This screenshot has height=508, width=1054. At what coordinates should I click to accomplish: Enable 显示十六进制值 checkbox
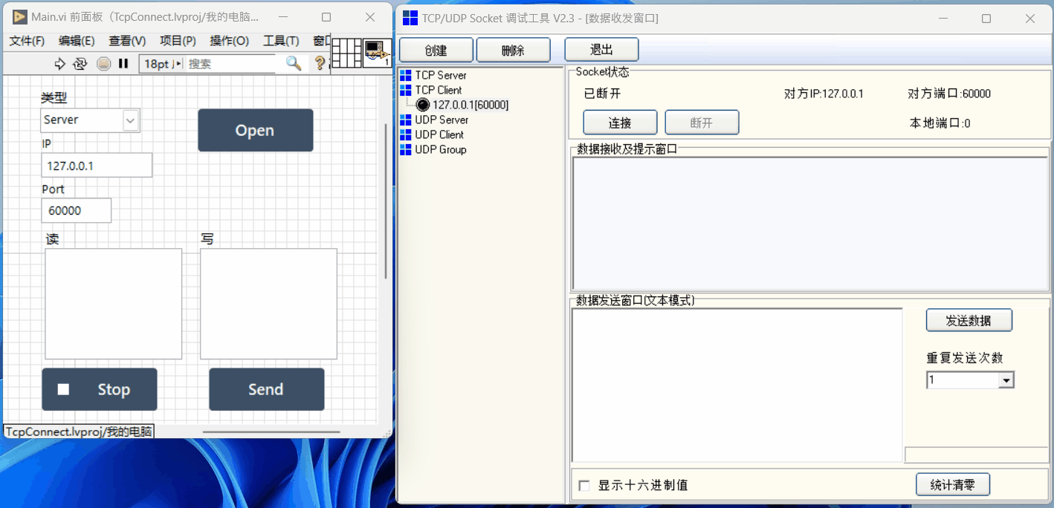[584, 485]
